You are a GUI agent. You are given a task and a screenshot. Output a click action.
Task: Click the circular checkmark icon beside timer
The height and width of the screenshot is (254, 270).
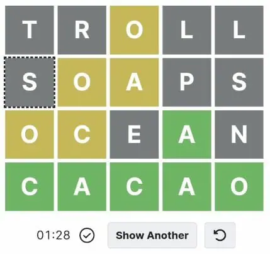[x=87, y=235]
